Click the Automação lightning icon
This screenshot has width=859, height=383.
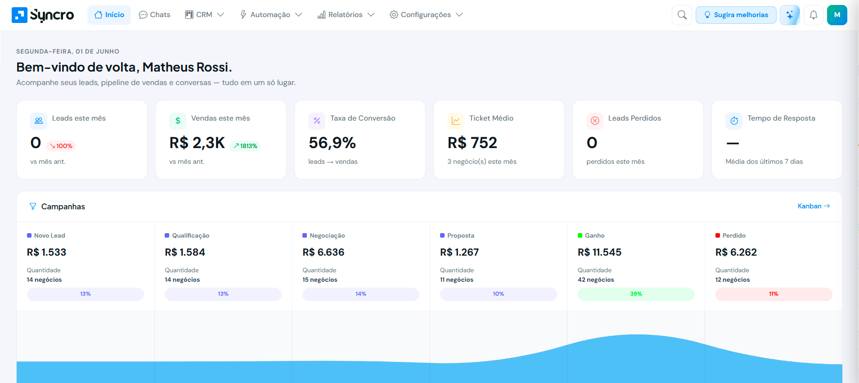[x=243, y=15]
